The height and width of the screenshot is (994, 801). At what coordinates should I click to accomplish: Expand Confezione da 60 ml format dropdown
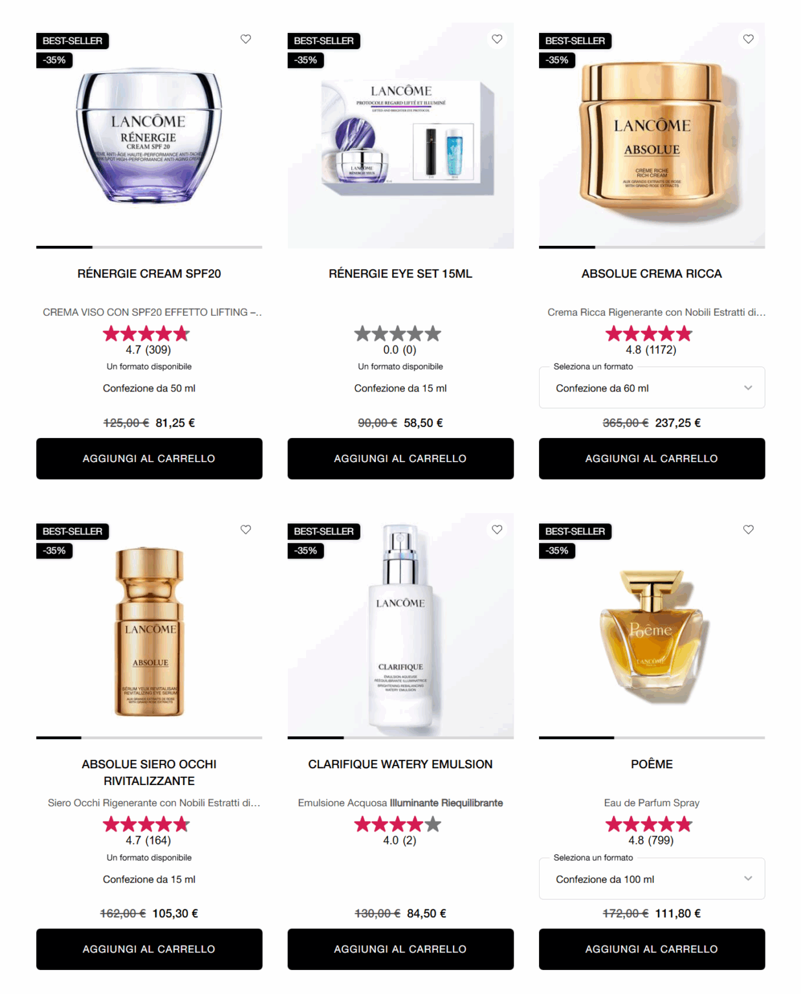click(x=652, y=388)
